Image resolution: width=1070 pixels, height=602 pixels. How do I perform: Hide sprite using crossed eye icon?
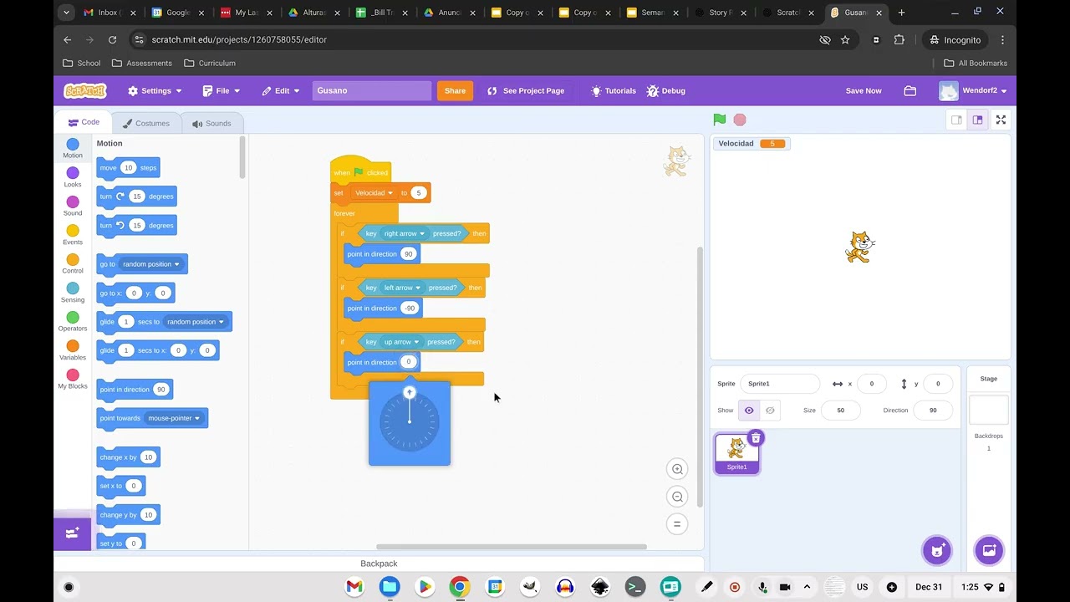point(770,411)
